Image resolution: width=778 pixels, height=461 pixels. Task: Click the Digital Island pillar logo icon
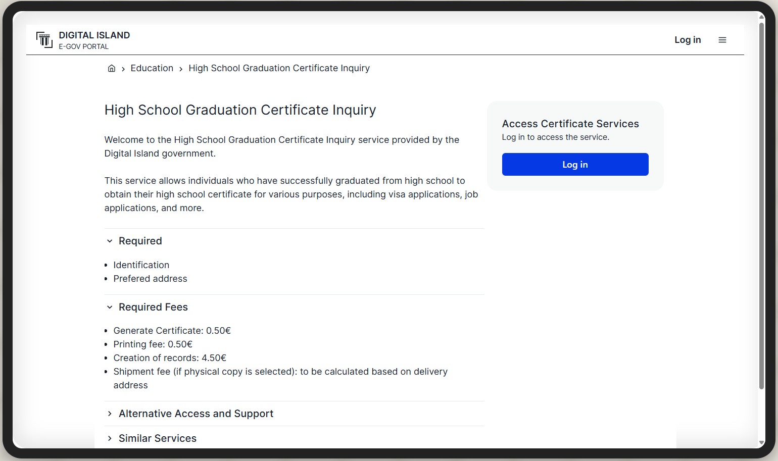click(44, 39)
